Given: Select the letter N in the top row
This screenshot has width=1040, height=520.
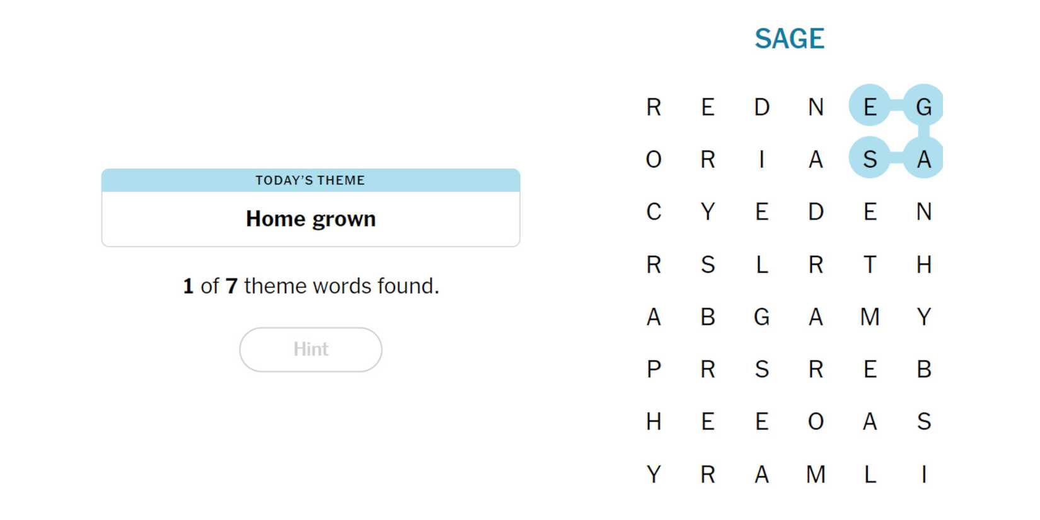Looking at the screenshot, I should 816,107.
